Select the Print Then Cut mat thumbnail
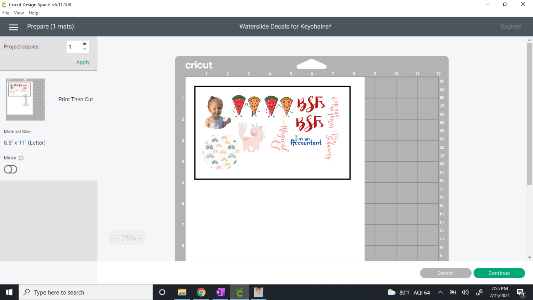The image size is (533, 300). (x=25, y=99)
